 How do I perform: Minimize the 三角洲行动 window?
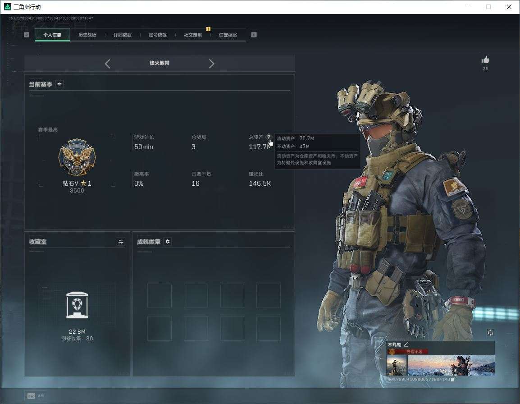tap(468, 7)
